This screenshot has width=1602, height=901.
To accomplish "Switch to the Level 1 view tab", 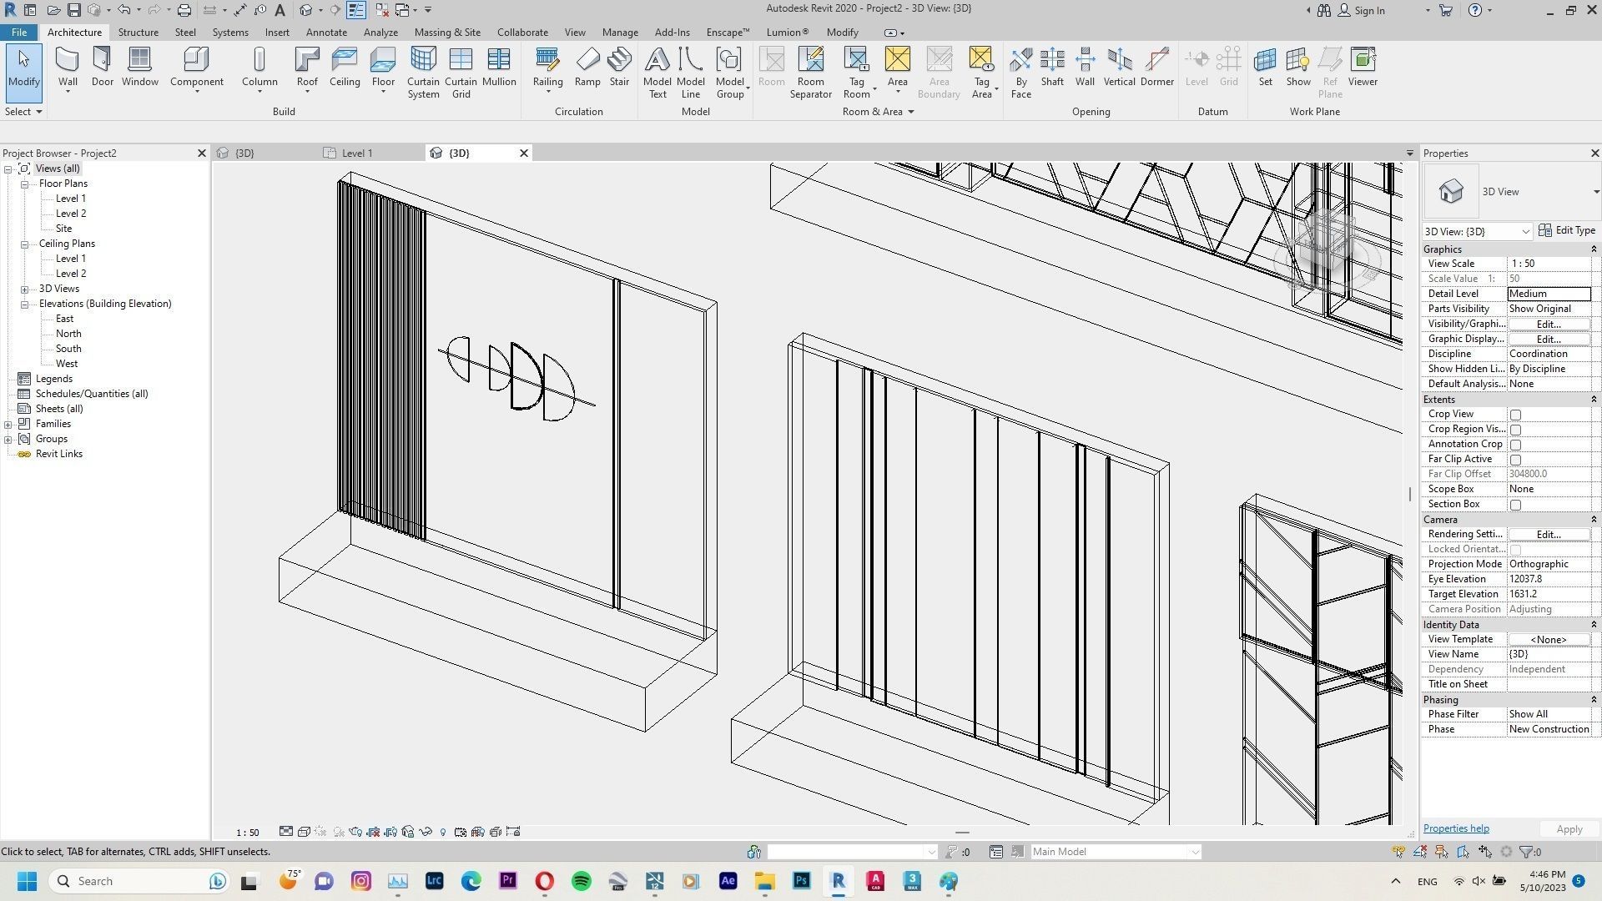I will (x=358, y=153).
